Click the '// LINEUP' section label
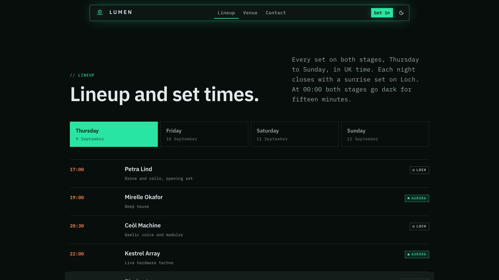This screenshot has width=499, height=280. click(x=82, y=75)
